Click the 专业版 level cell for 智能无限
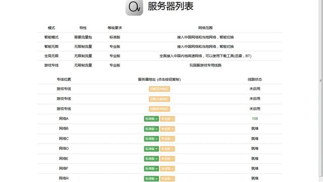Image resolution: width=323 pixels, height=182 pixels. (115, 47)
